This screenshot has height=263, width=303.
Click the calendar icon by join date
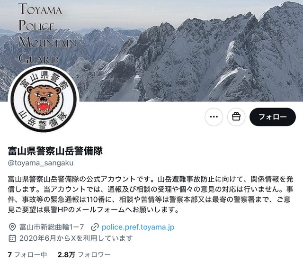pos(12,238)
